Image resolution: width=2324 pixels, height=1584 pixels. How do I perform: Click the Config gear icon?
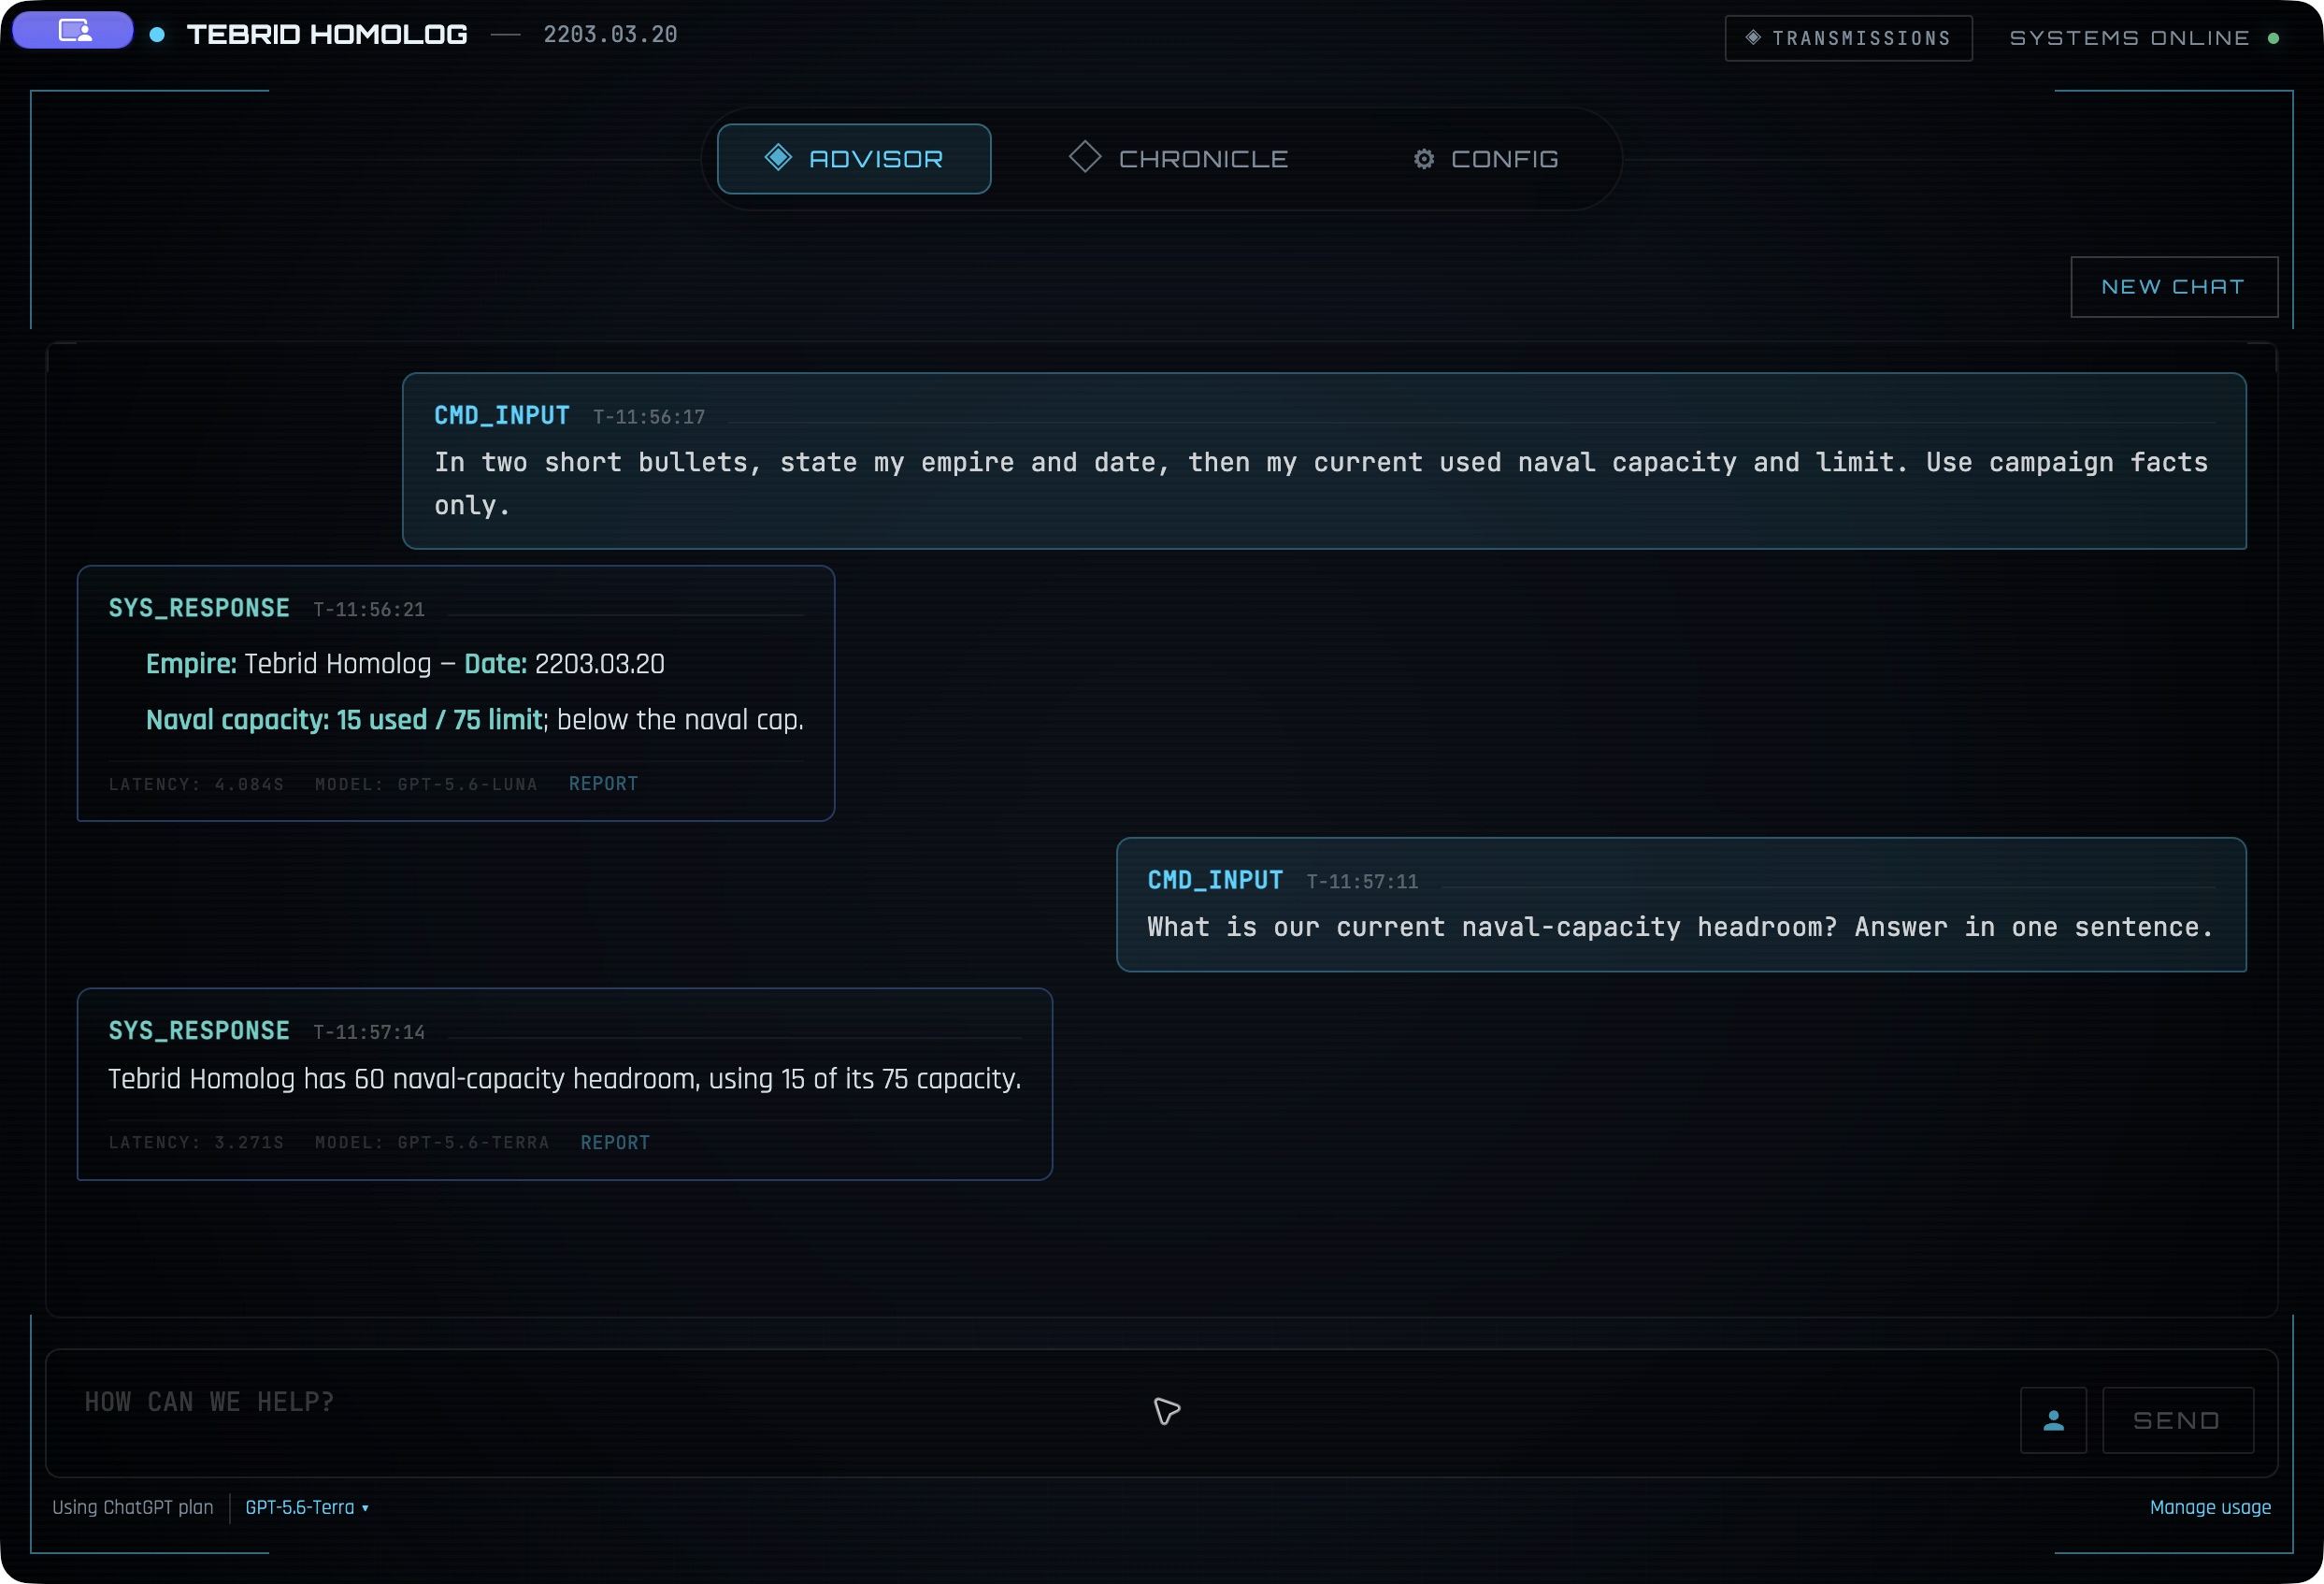tap(1424, 159)
